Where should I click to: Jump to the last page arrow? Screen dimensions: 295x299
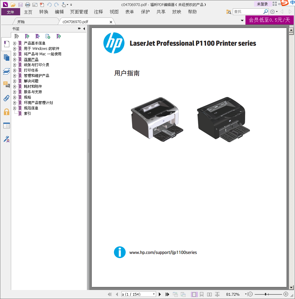coord(167,294)
